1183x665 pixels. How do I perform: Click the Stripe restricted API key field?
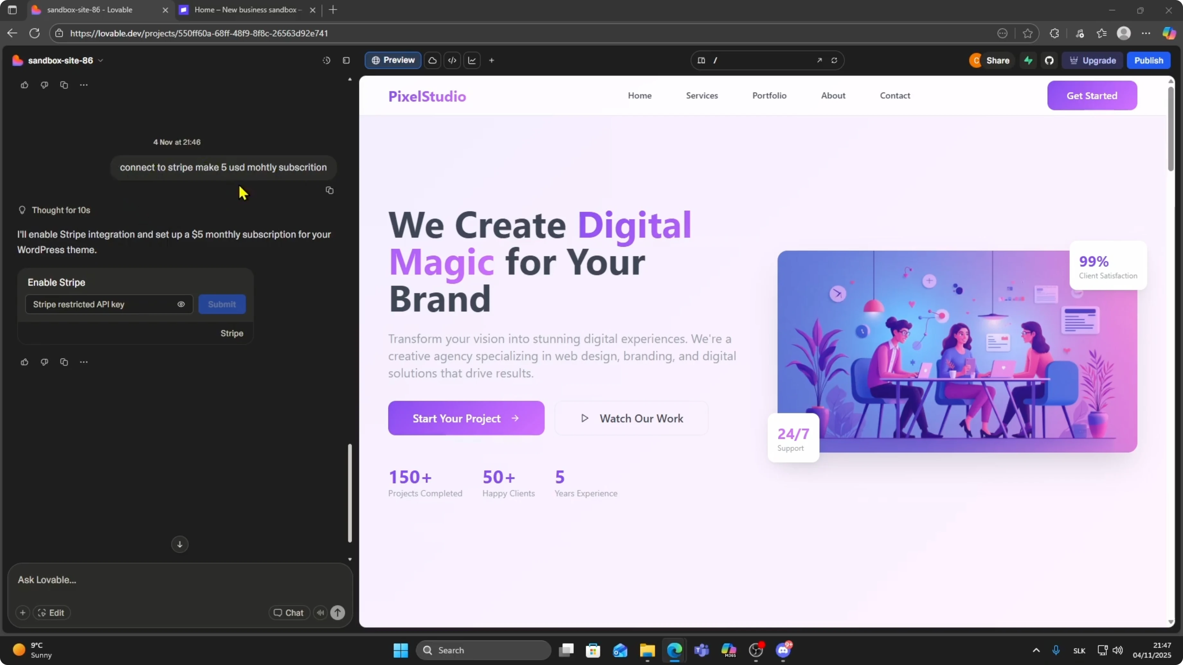click(109, 304)
